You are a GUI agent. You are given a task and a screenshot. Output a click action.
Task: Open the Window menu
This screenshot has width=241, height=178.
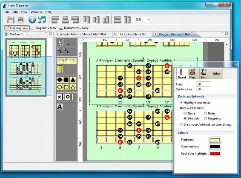point(36,12)
